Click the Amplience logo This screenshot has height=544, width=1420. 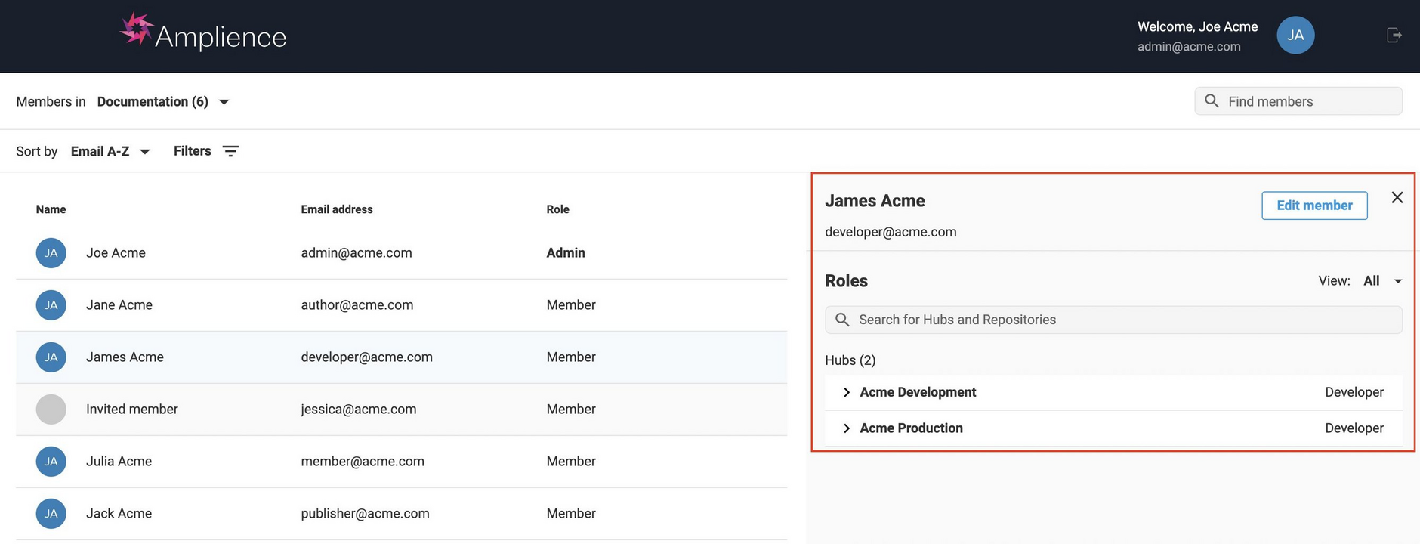click(203, 32)
